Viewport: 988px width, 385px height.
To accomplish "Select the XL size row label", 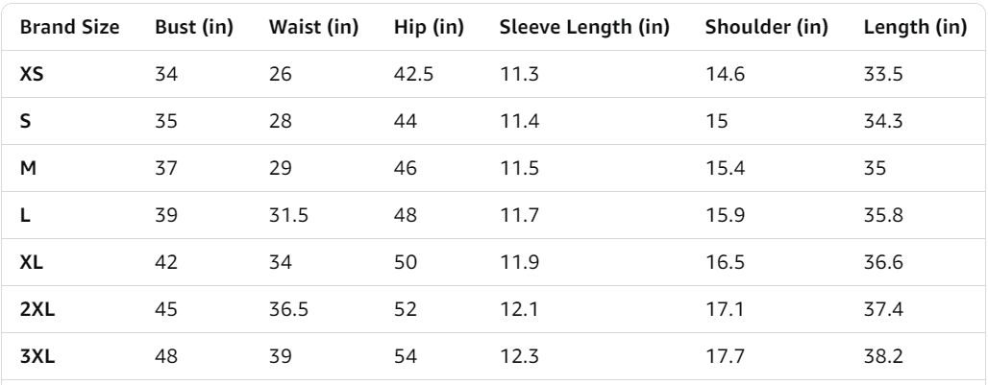I will tap(32, 261).
